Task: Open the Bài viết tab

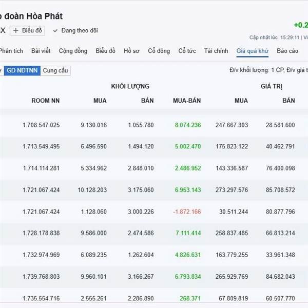Action: pyautogui.click(x=41, y=51)
